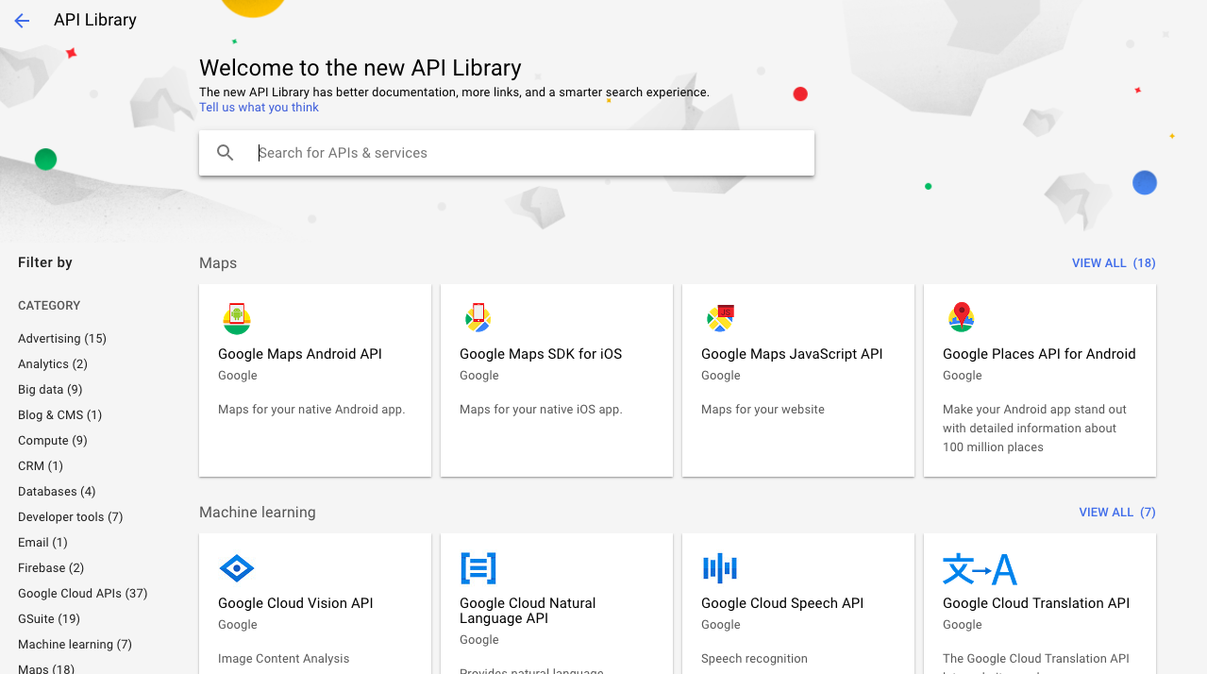
Task: Filter by Analytics (2) category
Action: pyautogui.click(x=53, y=364)
